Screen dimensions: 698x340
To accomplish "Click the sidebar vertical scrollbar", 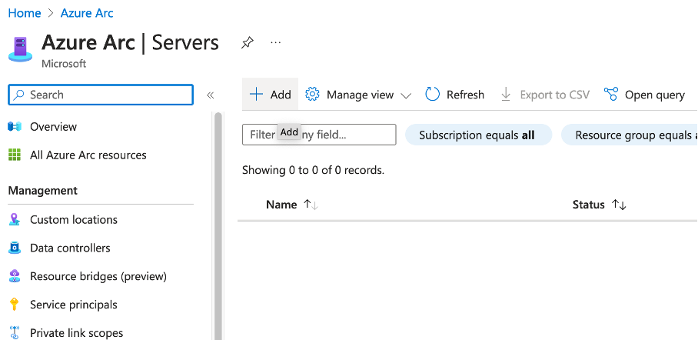I will 218,226.
